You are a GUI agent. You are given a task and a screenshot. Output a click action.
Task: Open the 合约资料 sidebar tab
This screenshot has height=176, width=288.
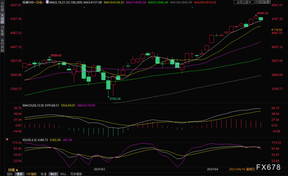click(2, 45)
